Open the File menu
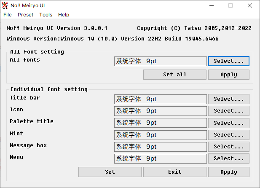Image resolution: width=260 pixels, height=188 pixels. [x=8, y=15]
